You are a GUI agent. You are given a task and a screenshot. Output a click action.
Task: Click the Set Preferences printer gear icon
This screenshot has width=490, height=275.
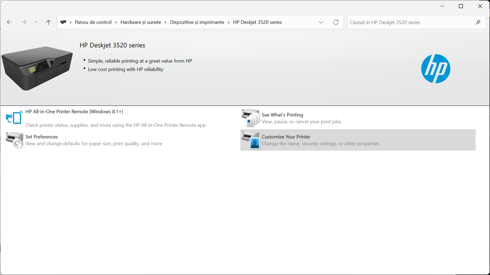coord(14,140)
